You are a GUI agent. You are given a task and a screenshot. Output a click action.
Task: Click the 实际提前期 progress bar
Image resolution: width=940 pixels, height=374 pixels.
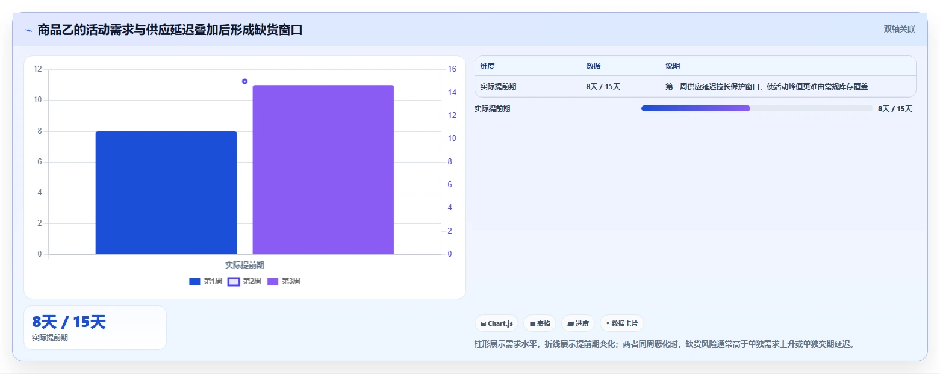pos(757,108)
